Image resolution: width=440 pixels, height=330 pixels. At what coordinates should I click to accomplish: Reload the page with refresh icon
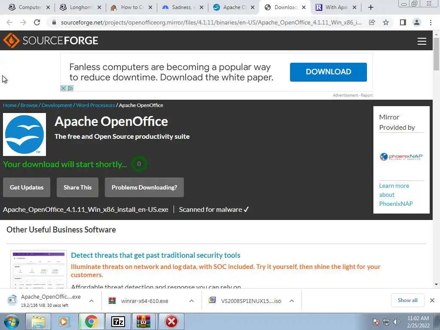coord(37,22)
